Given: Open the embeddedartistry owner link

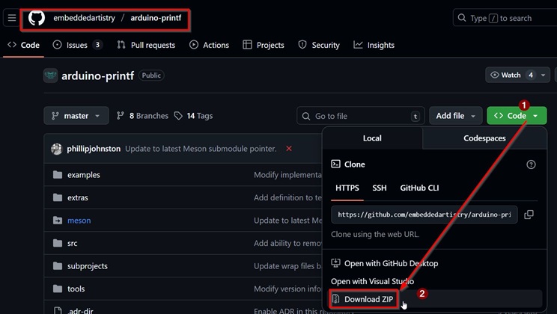Looking at the screenshot, I should coord(84,18).
